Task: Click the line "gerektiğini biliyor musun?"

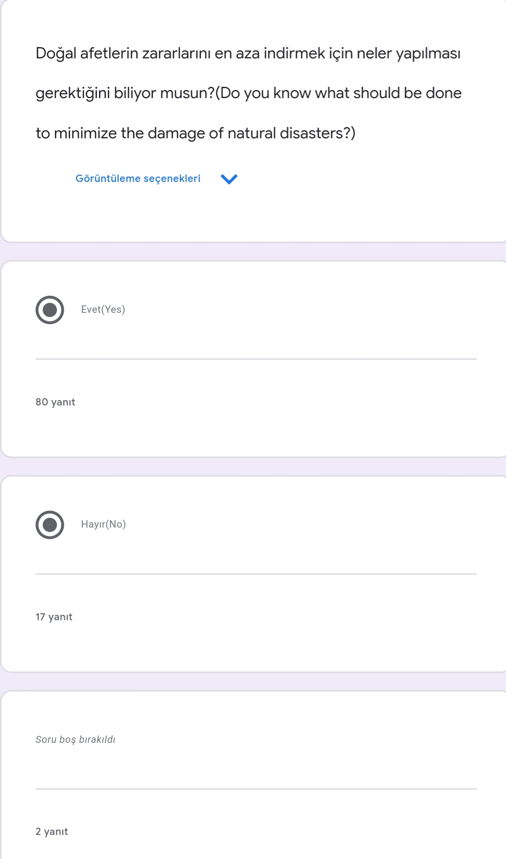Action: click(x=248, y=93)
